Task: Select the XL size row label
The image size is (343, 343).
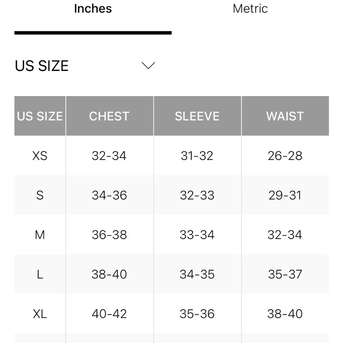Action: pyautogui.click(x=40, y=314)
